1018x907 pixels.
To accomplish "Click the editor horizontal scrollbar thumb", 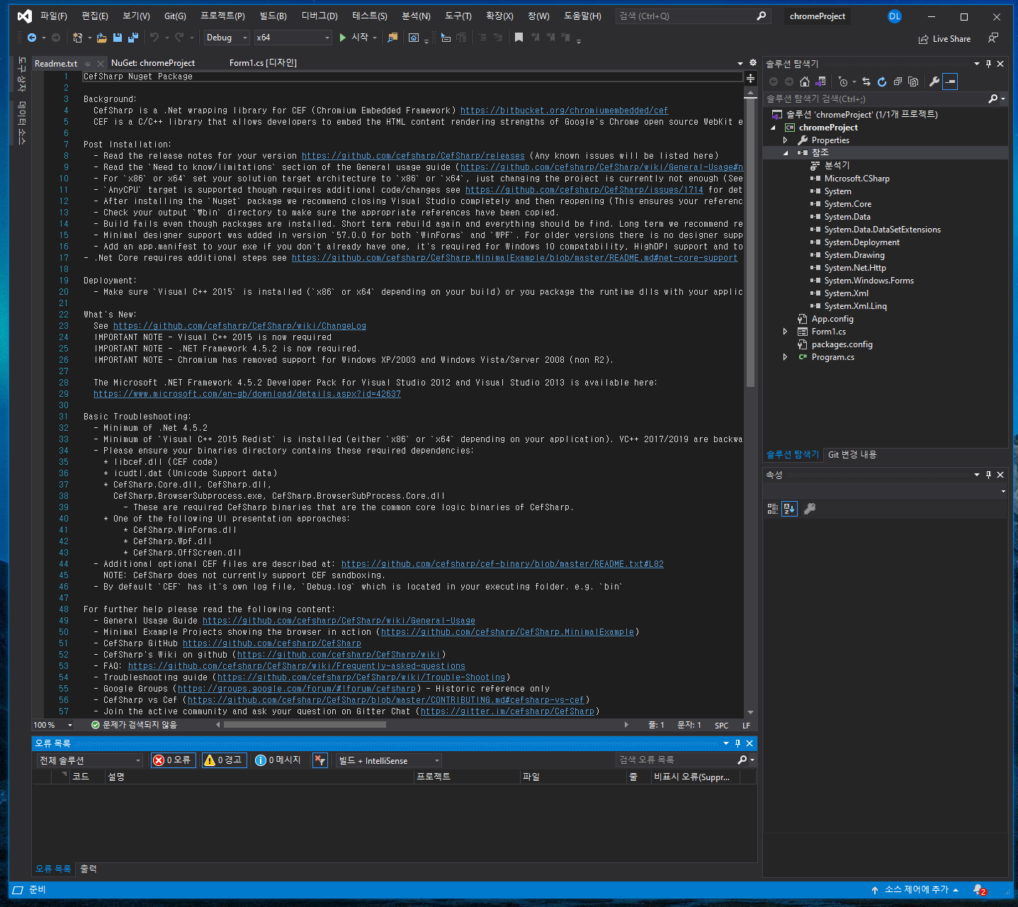I will [305, 725].
